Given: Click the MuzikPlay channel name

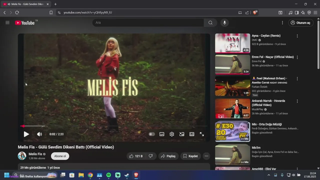Looking at the screenshot, I should (x=257, y=109).
